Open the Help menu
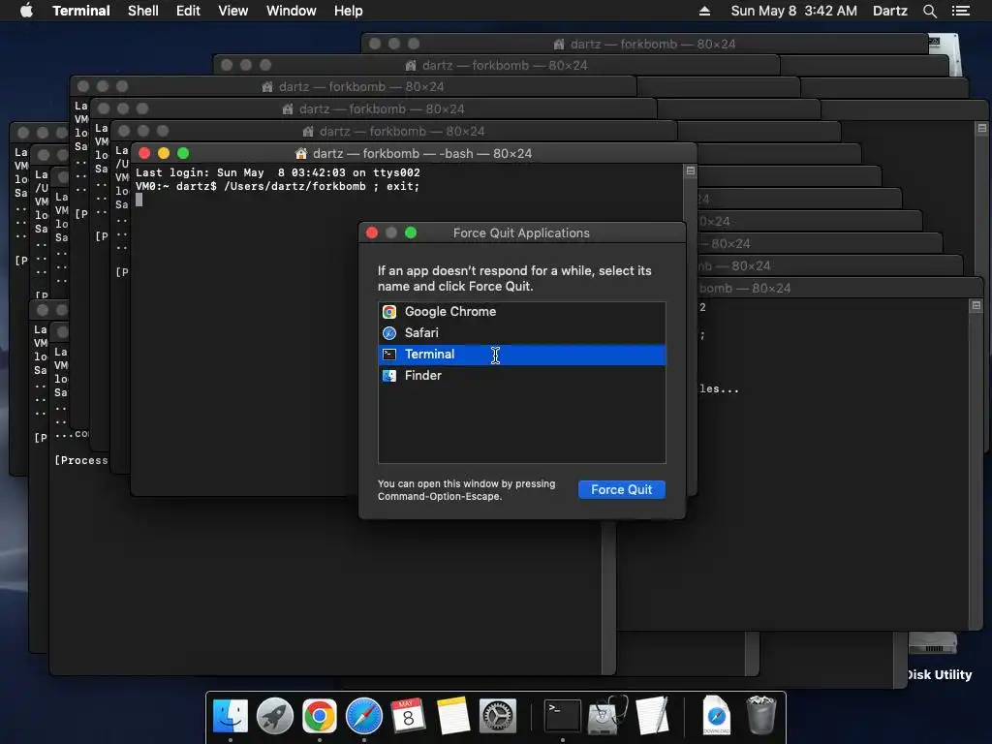The width and height of the screenshot is (992, 744). point(349,11)
